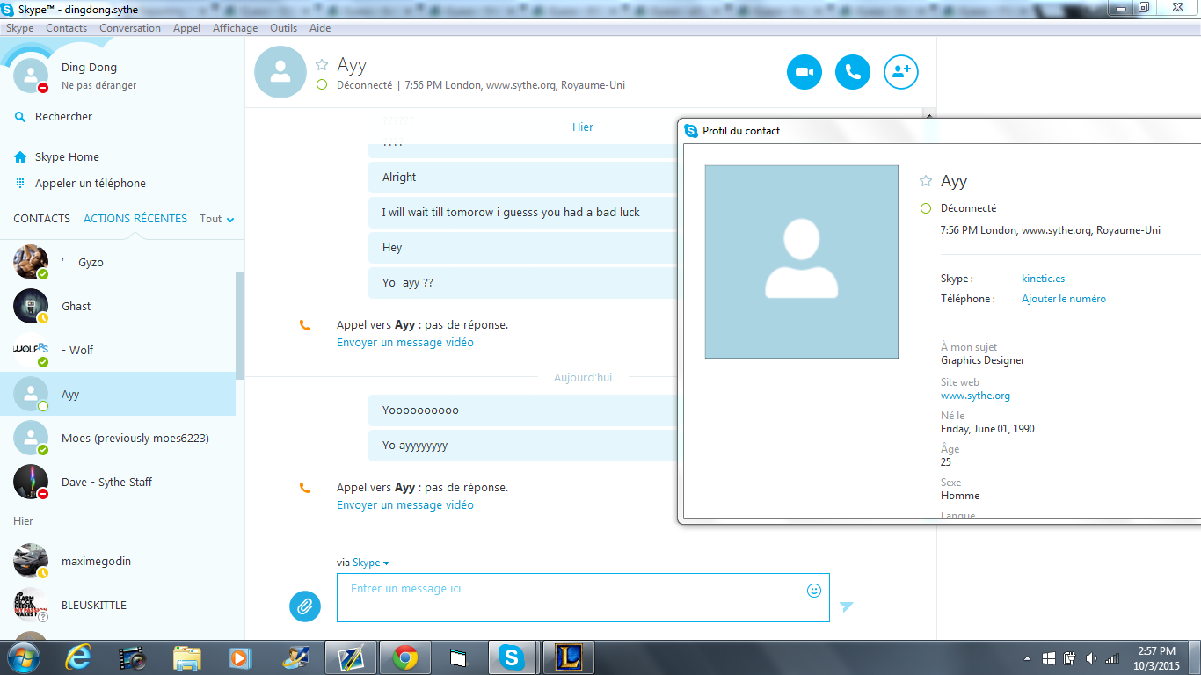
Task: Open the Tout filter dropdown
Action: tap(217, 219)
